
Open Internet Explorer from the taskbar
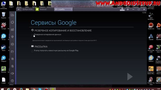[x=9, y=89]
